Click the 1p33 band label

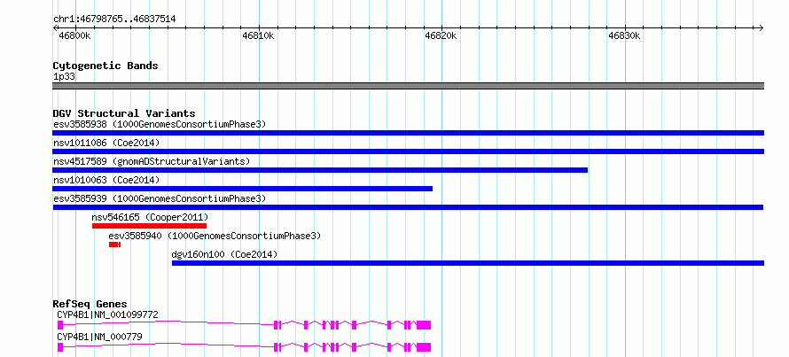pos(64,76)
